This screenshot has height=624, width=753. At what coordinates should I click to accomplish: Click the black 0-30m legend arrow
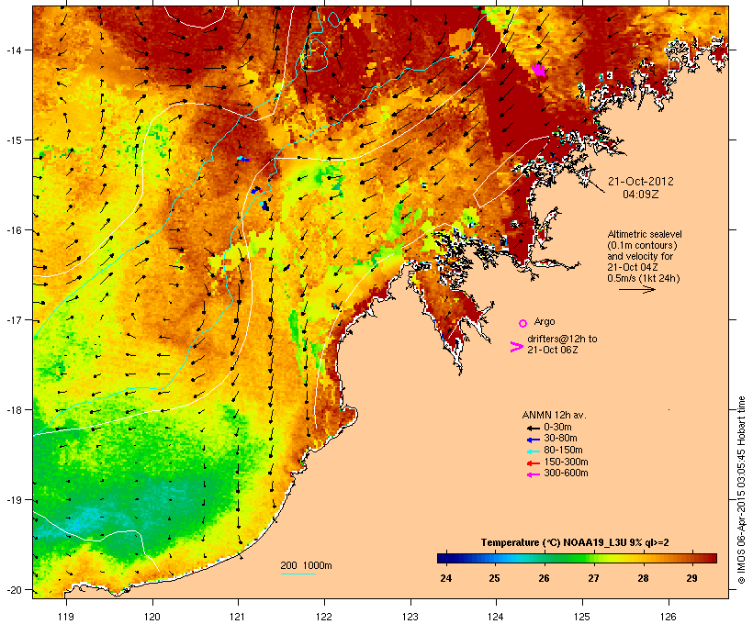pyautogui.click(x=533, y=428)
